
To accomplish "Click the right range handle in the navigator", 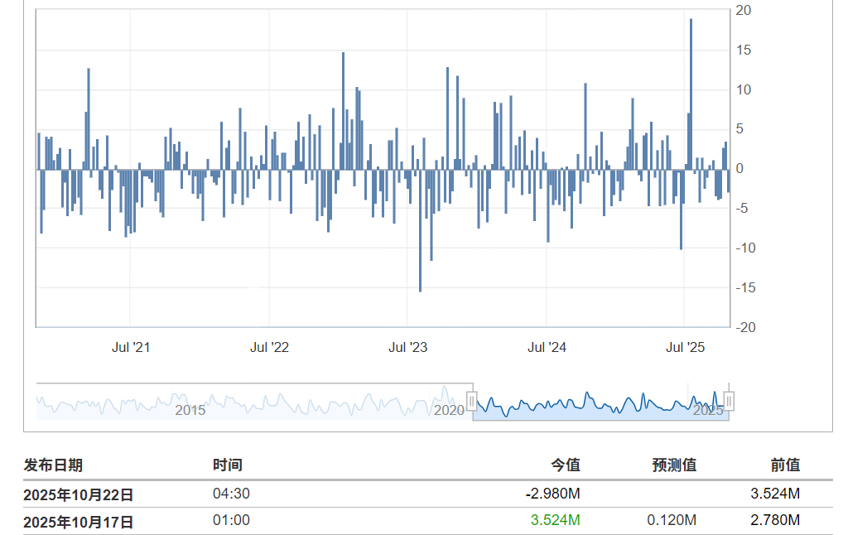I will click(729, 402).
